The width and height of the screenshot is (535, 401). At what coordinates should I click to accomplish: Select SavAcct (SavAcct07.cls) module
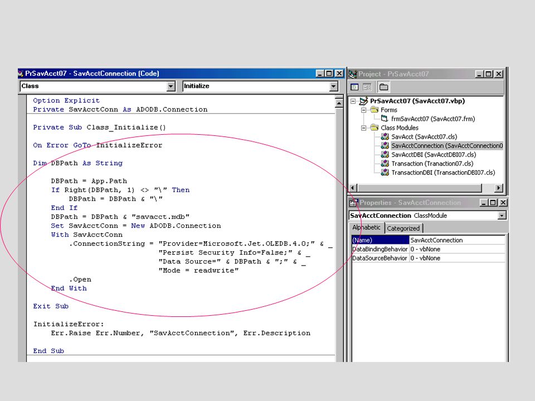424,137
